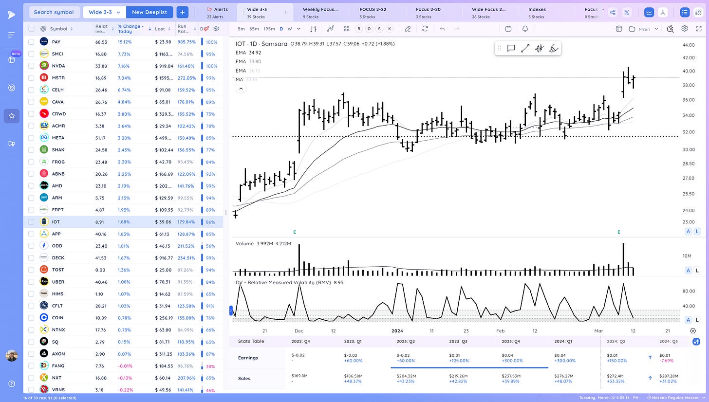Share to X (Twitter) icon

(627, 12)
